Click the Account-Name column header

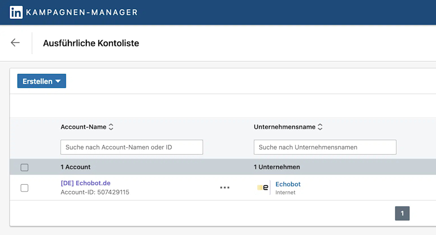[83, 127]
